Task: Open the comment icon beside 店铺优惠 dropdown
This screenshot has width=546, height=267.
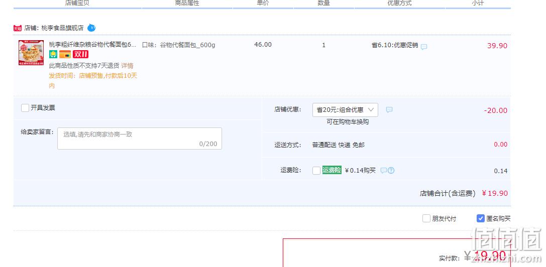Action: click(x=389, y=109)
